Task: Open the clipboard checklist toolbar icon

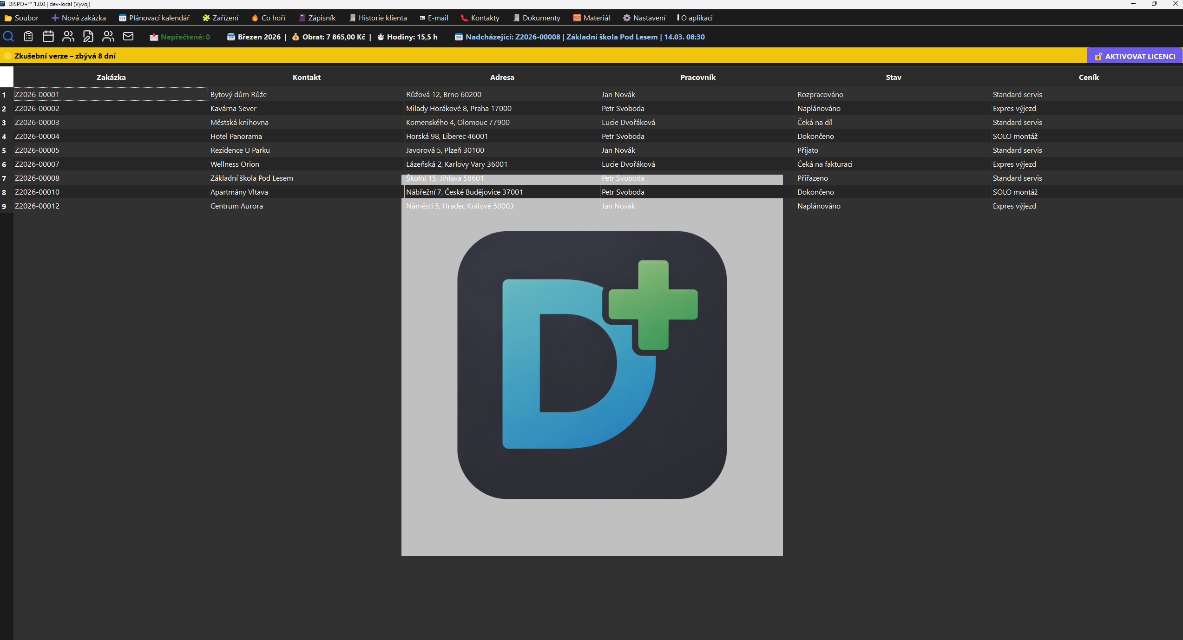Action: pos(28,36)
